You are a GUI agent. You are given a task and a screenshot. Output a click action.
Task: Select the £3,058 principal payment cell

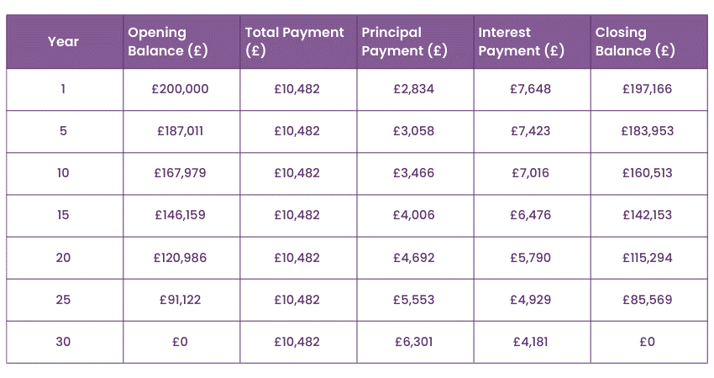[x=413, y=131]
